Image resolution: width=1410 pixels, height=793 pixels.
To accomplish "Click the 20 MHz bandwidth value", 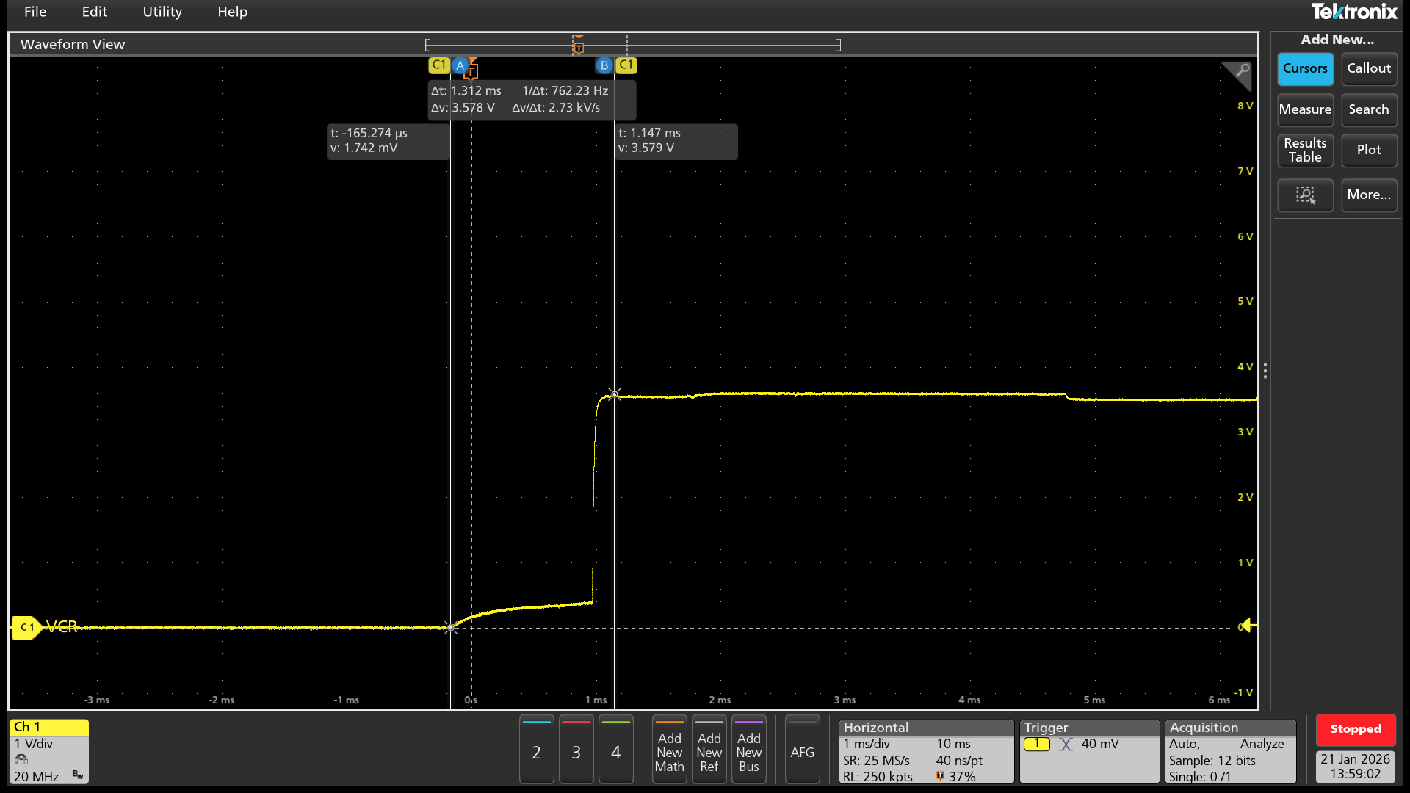I will 36,776.
